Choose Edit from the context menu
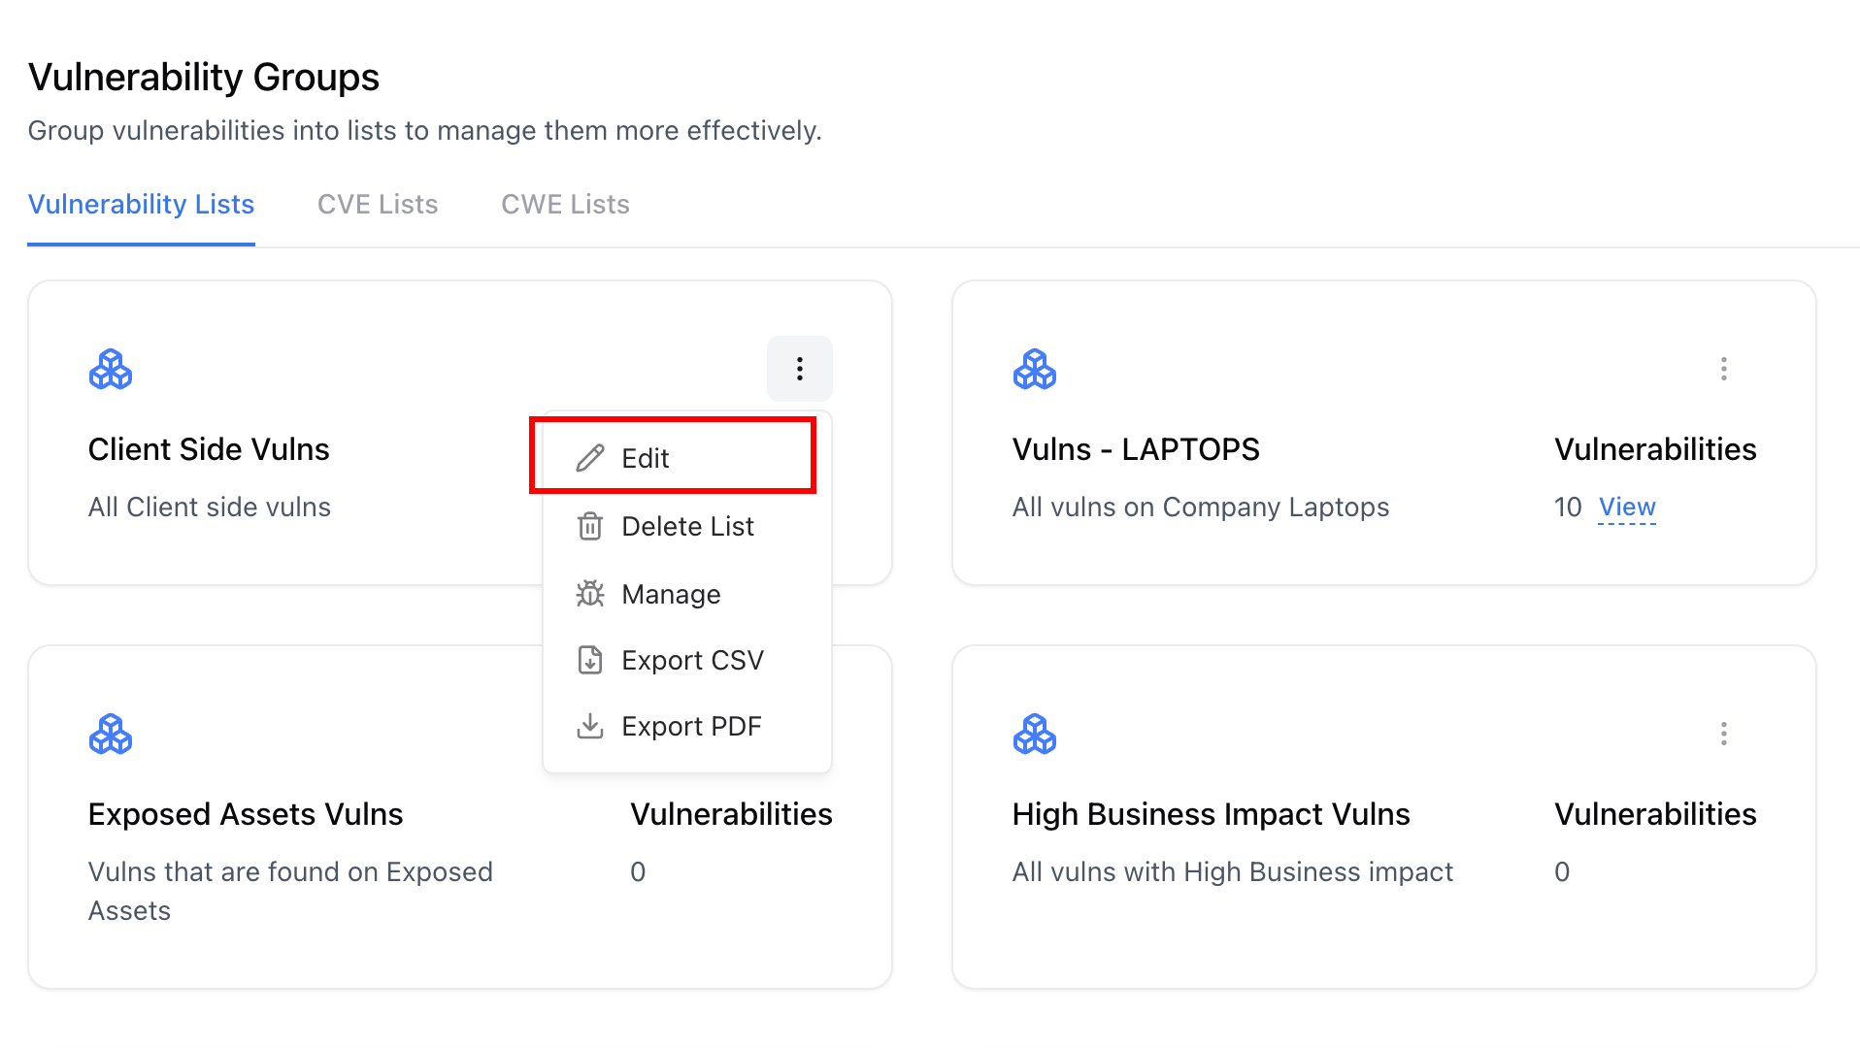 (x=645, y=457)
